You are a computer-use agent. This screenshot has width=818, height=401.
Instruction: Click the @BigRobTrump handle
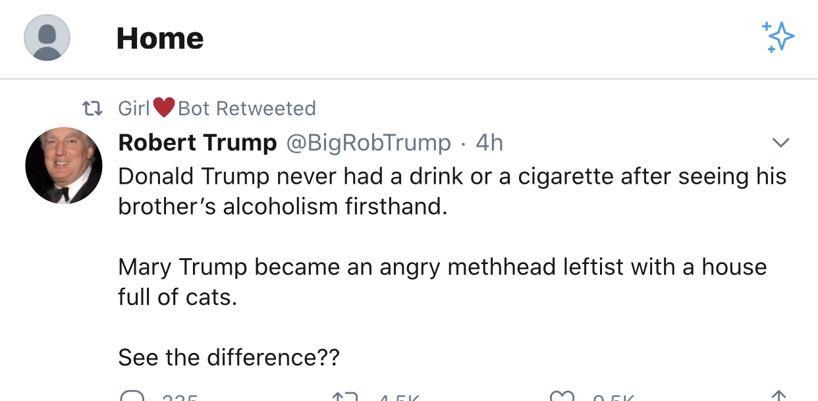click(368, 143)
